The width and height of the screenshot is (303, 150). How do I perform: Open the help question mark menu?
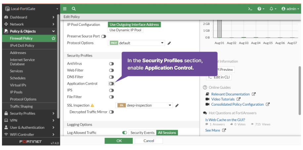point(261,9)
